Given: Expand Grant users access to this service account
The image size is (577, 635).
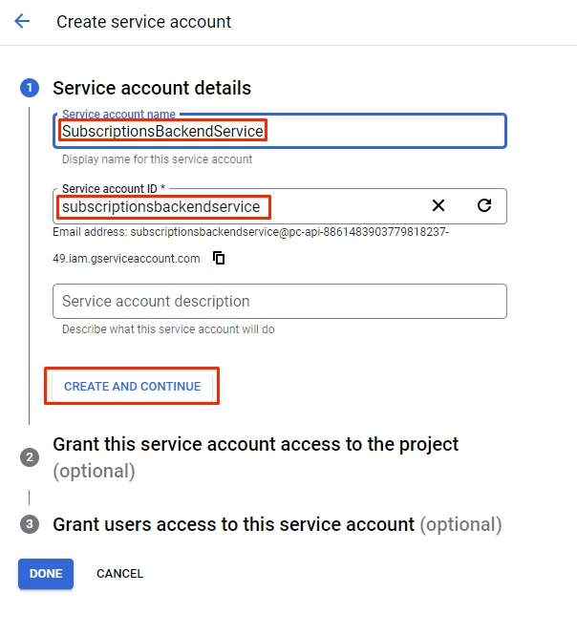Looking at the screenshot, I should tap(234, 524).
